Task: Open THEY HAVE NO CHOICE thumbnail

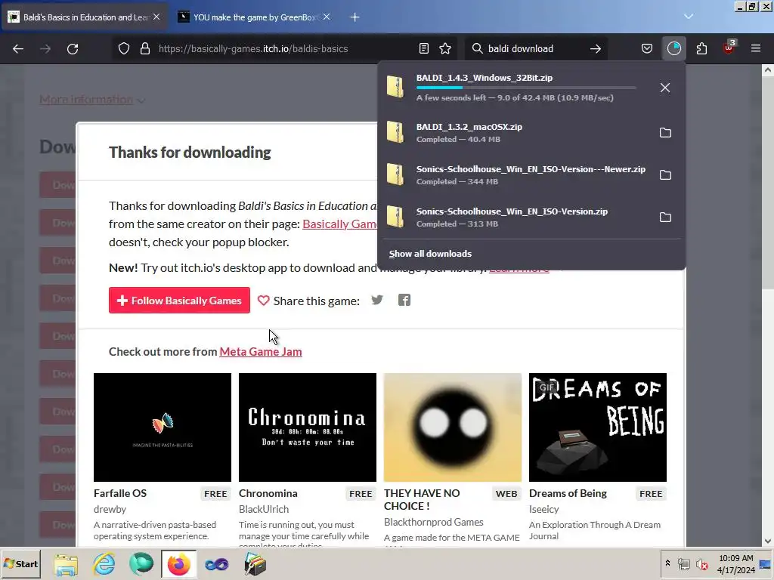Action: pyautogui.click(x=453, y=427)
